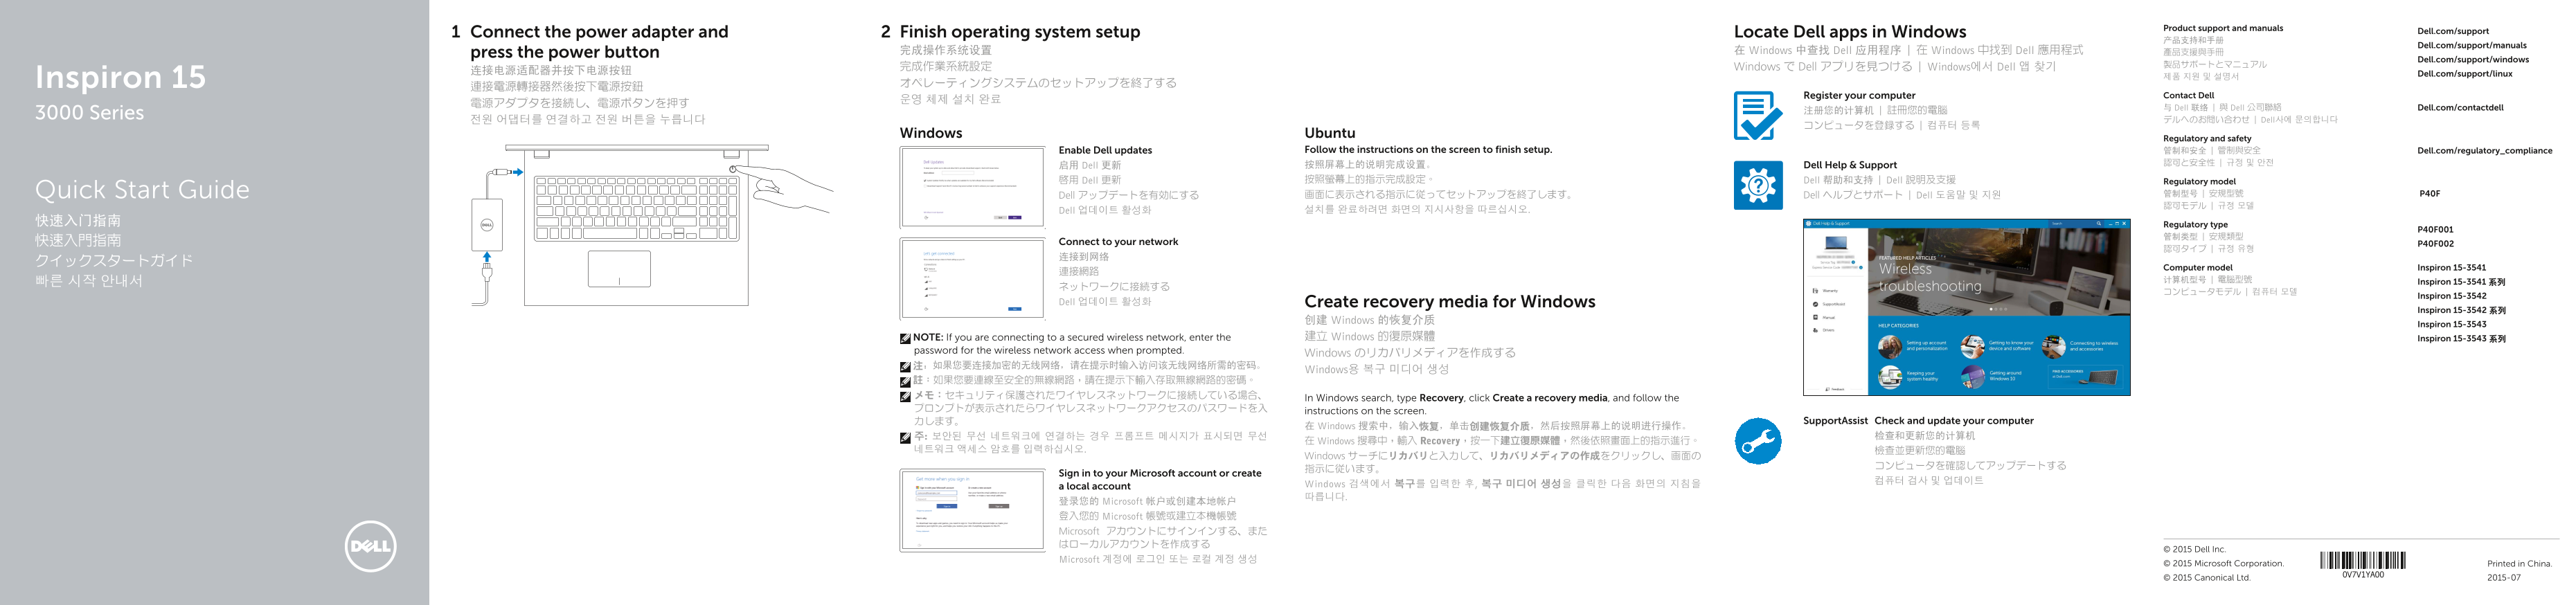Click Warranty in Dell Help & Support screenshot

(1826, 291)
